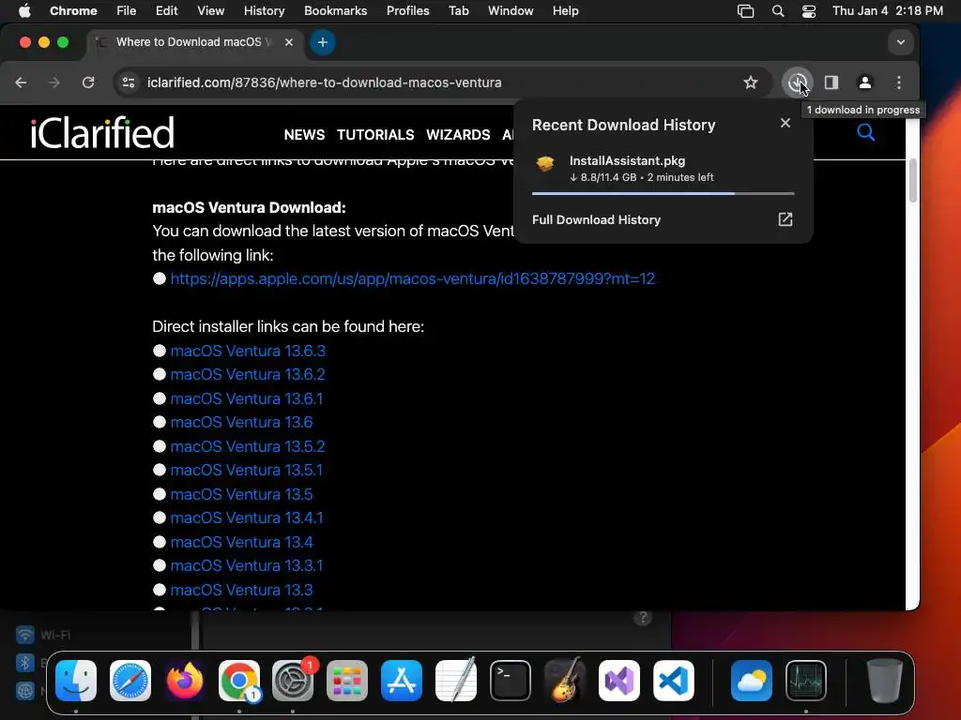Open Activity Monitor from Dock
This screenshot has height=720, width=961.
click(806, 681)
